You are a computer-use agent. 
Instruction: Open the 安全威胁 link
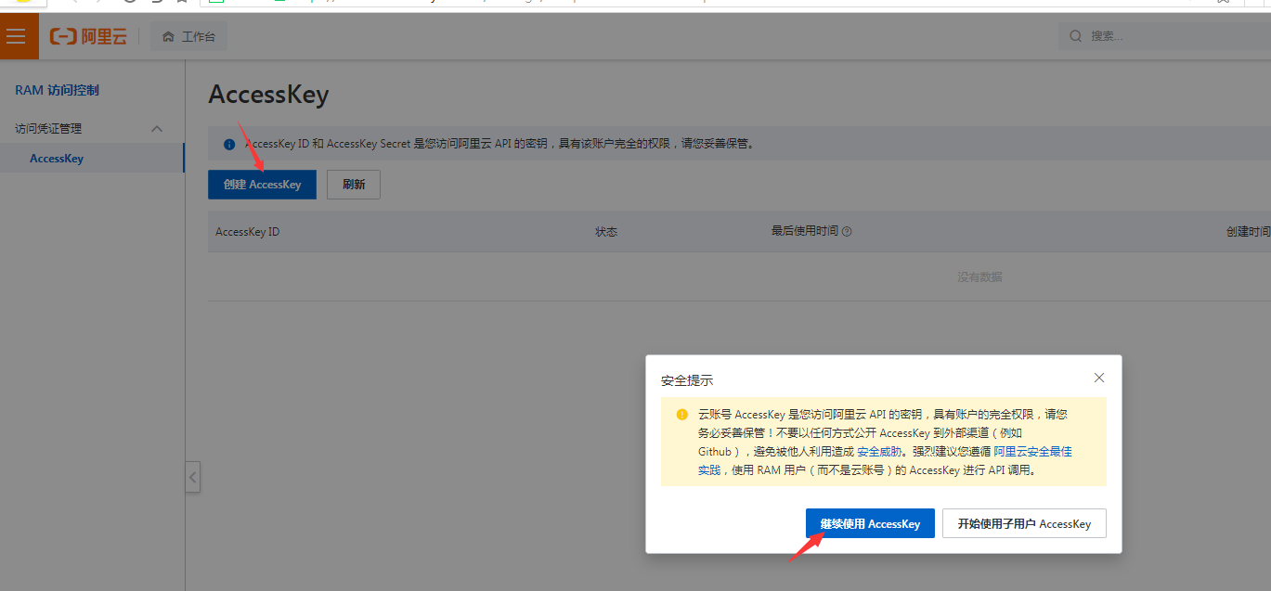pos(879,452)
